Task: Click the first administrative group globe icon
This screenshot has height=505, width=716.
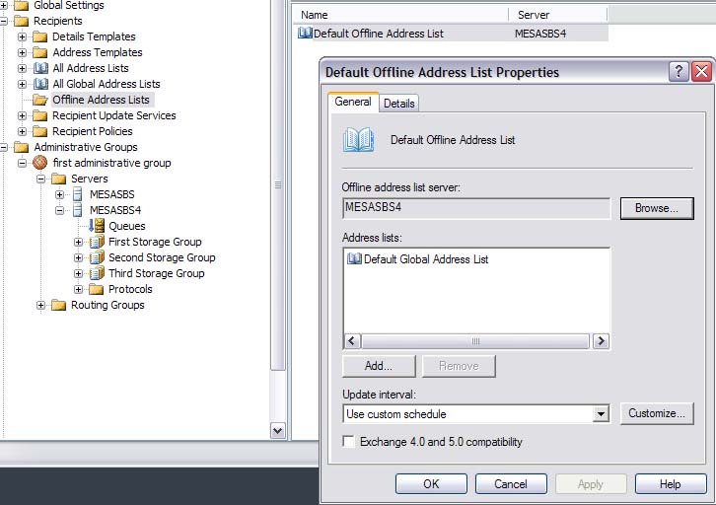Action: coord(40,163)
